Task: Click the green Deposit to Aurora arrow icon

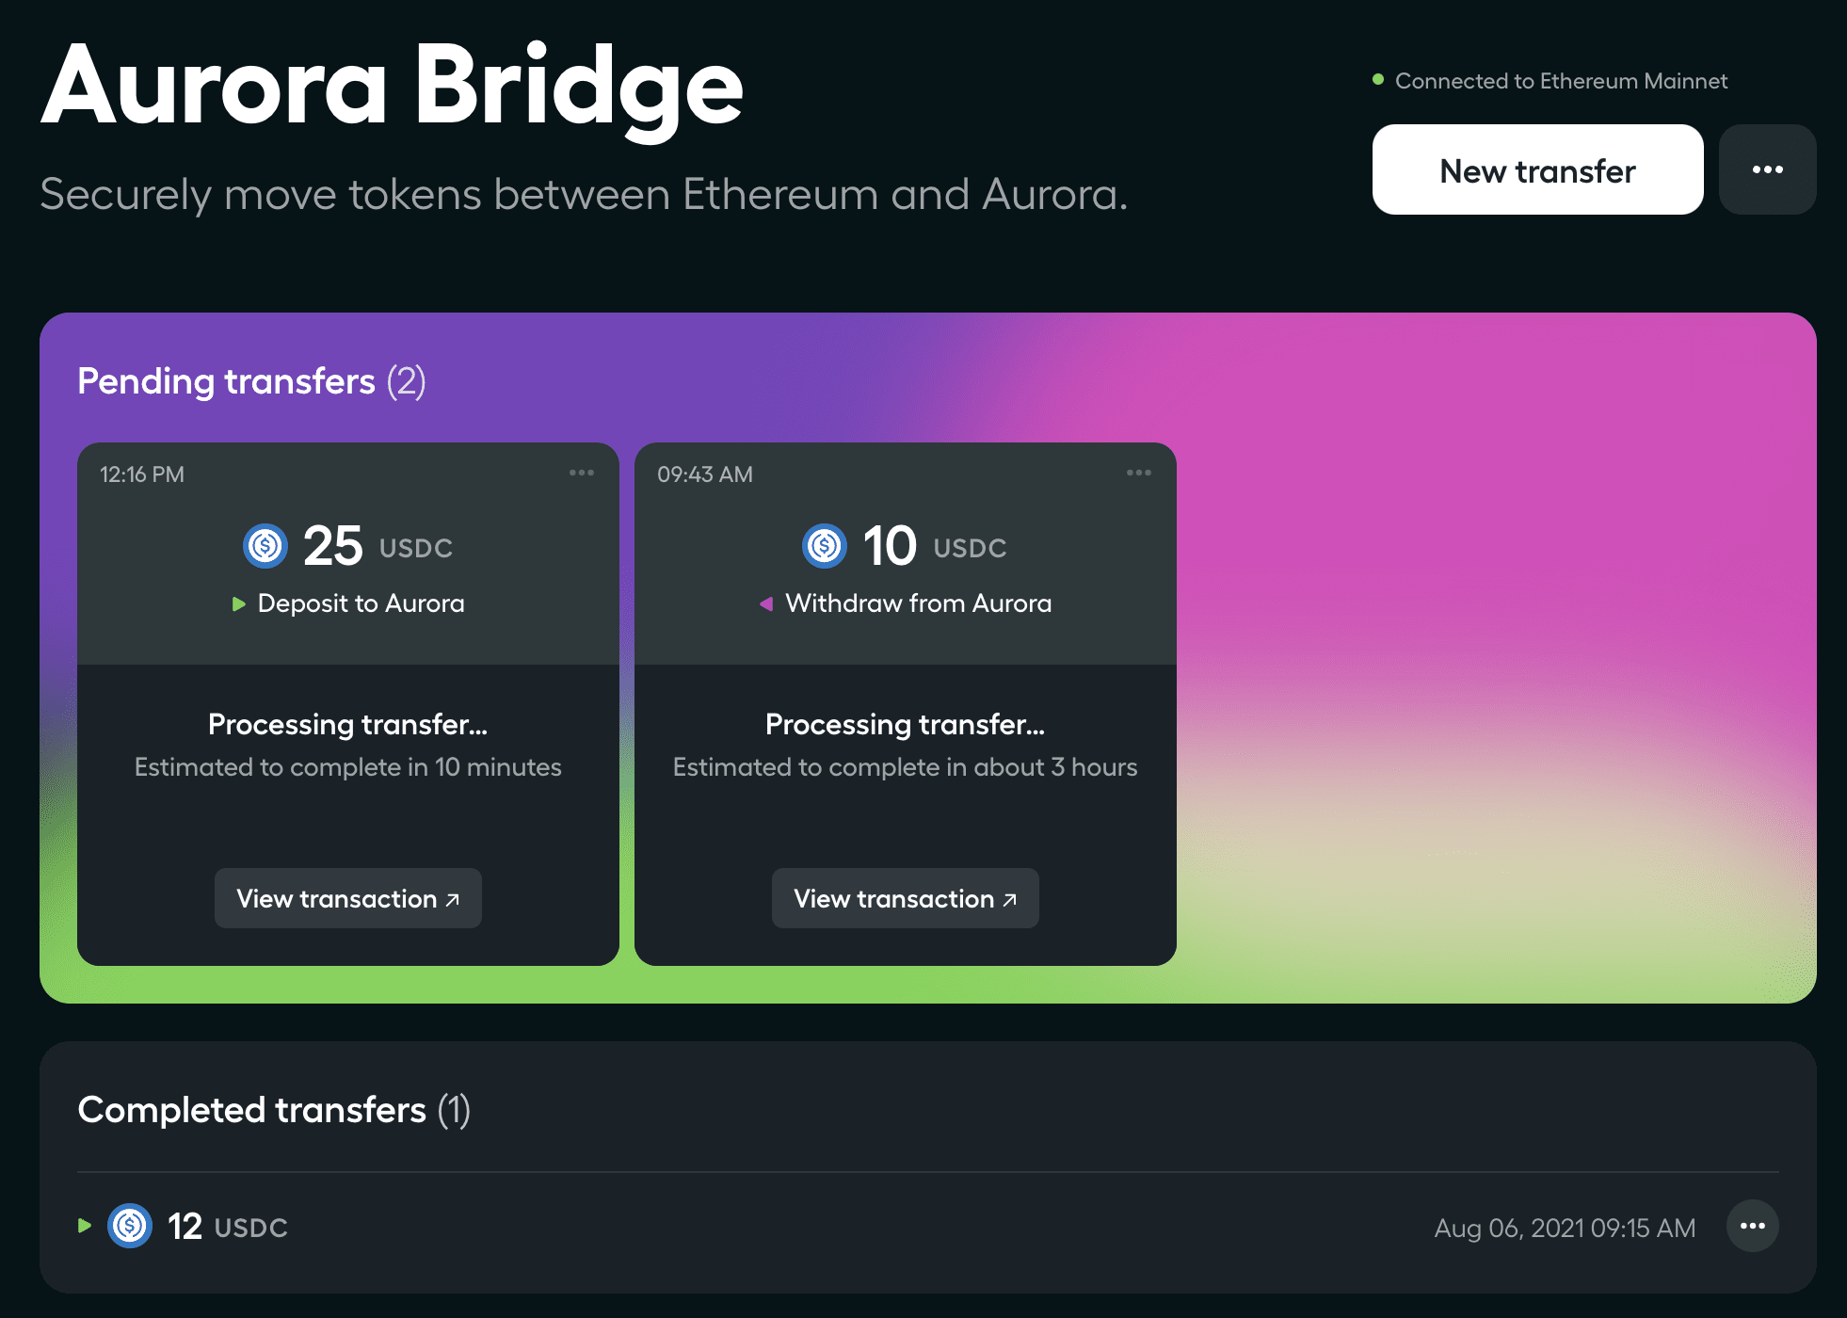Action: click(x=239, y=603)
